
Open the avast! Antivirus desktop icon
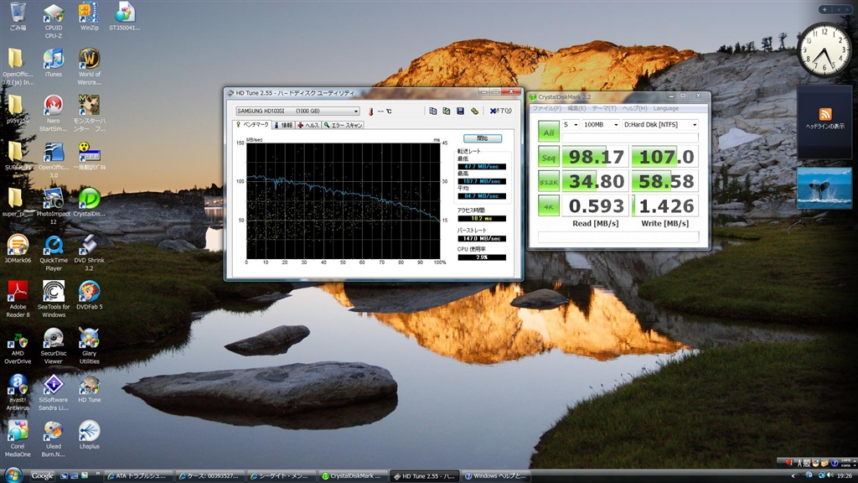click(18, 392)
